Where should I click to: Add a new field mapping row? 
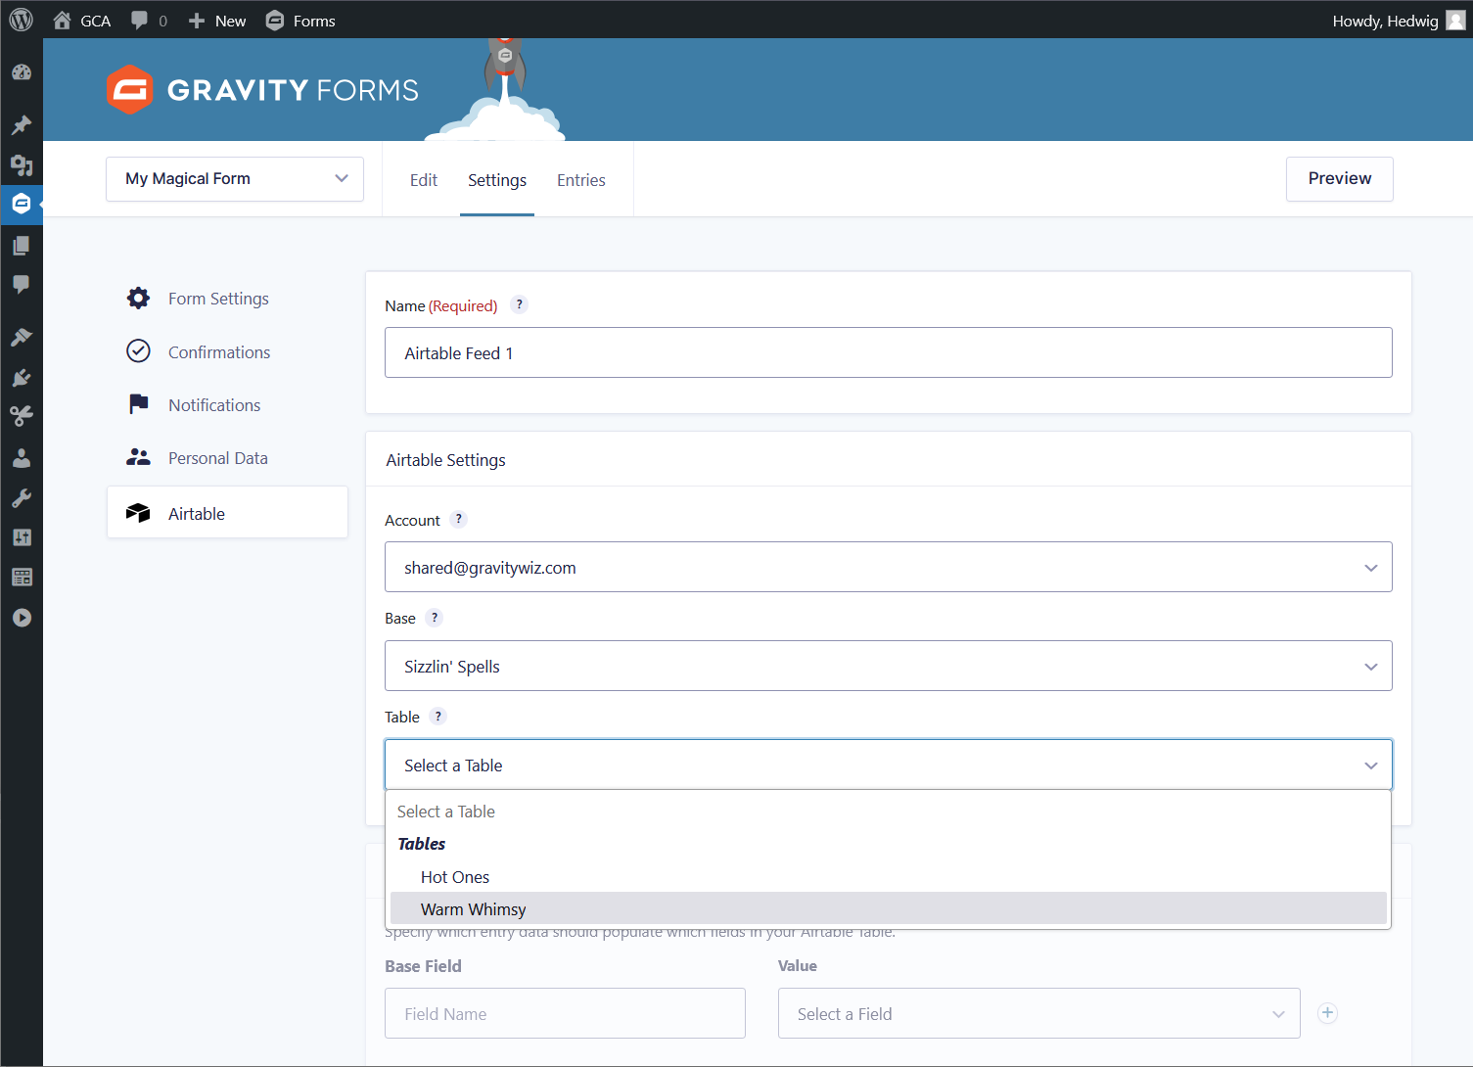(1327, 1013)
